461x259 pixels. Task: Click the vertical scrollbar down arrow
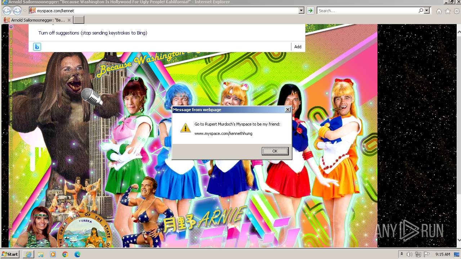pos(458,240)
